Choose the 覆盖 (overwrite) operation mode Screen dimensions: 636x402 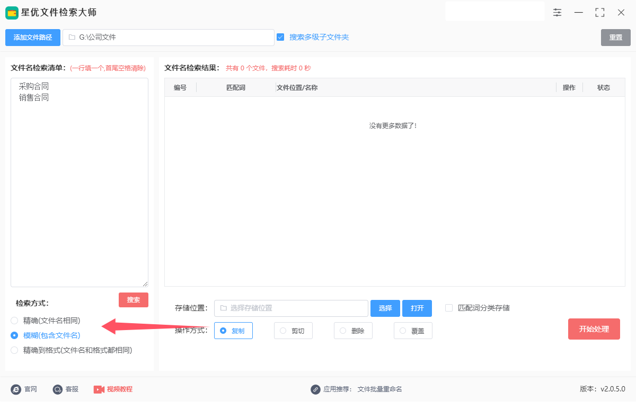pyautogui.click(x=413, y=331)
